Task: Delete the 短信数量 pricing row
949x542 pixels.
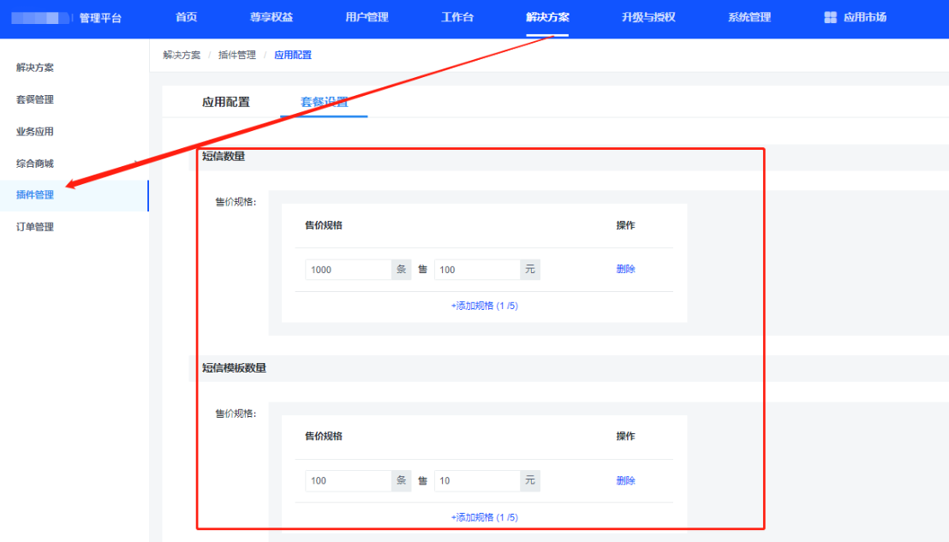Action: [x=625, y=269]
